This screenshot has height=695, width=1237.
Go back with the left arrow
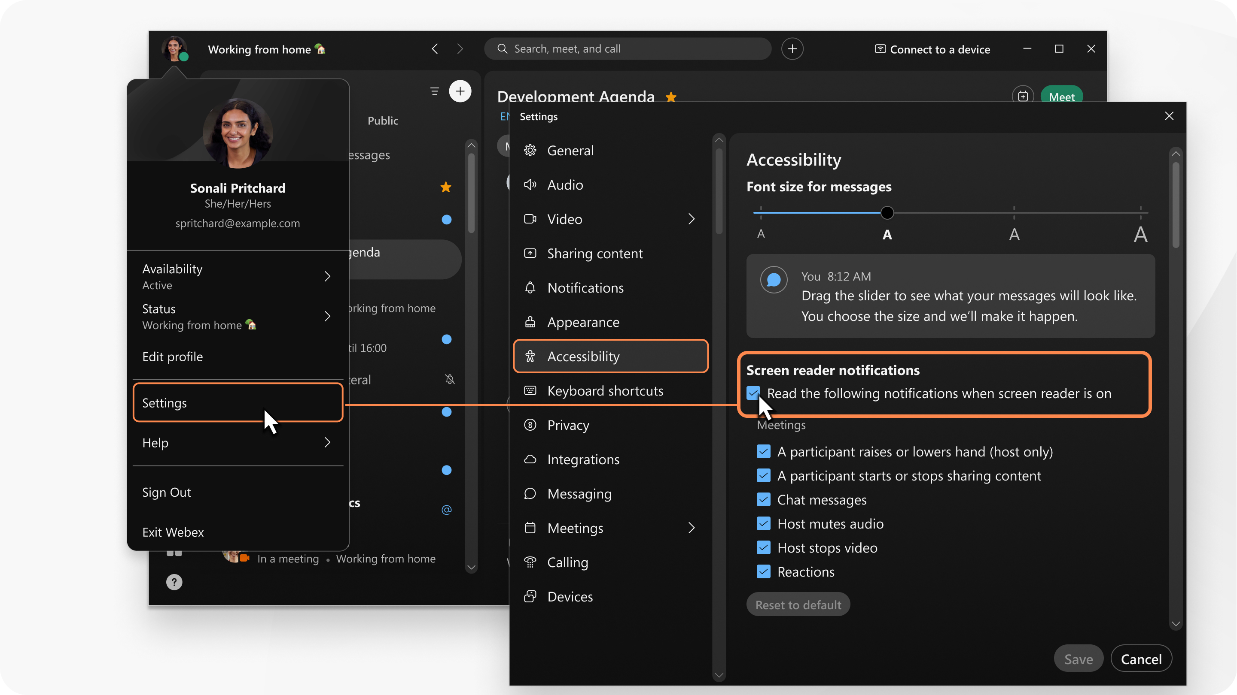pyautogui.click(x=435, y=49)
